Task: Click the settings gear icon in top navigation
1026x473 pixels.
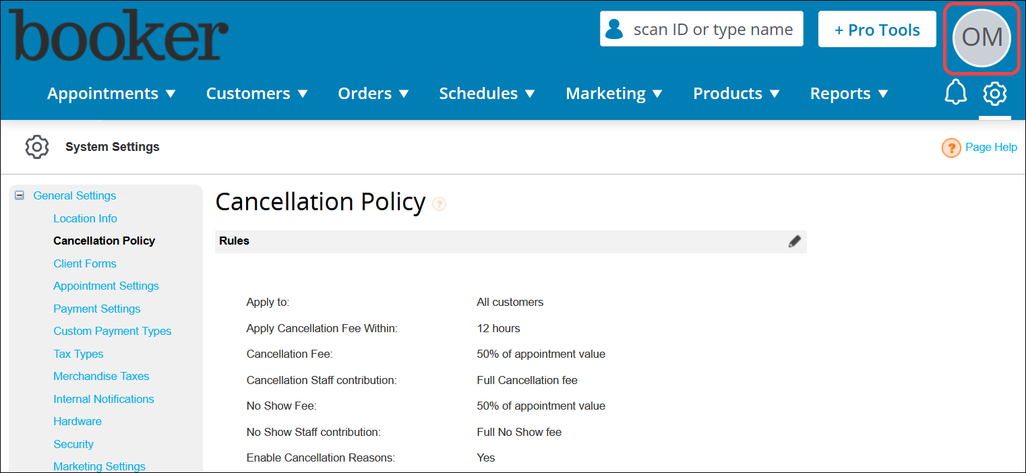Action: tap(995, 94)
